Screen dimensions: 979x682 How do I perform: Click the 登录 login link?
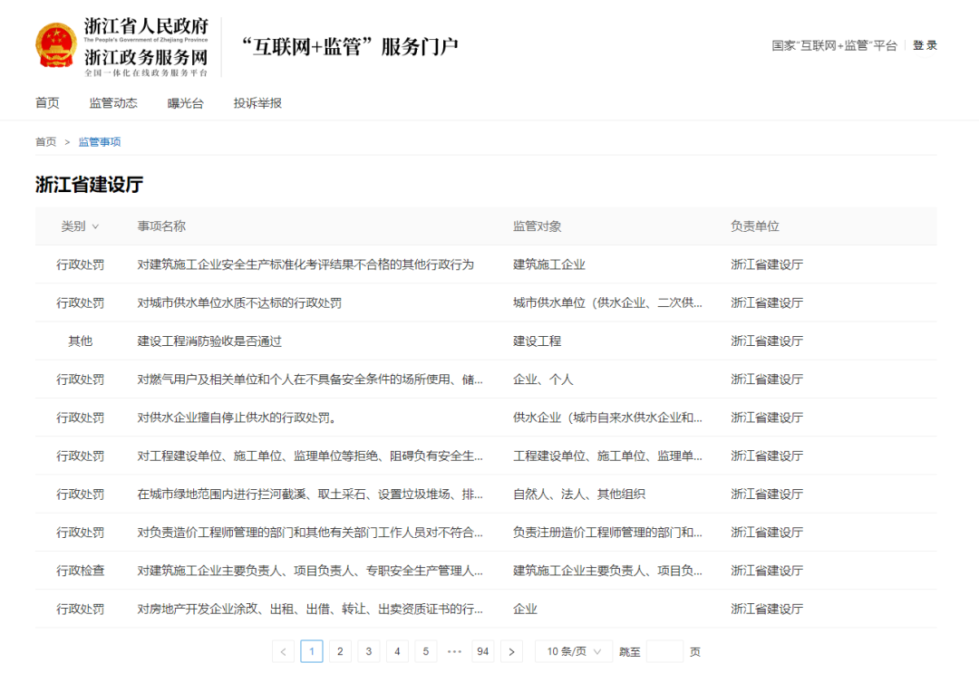click(926, 45)
